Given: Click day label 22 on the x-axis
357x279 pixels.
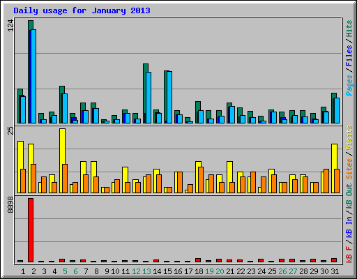Looking at the screenshot, I should click(x=241, y=271).
